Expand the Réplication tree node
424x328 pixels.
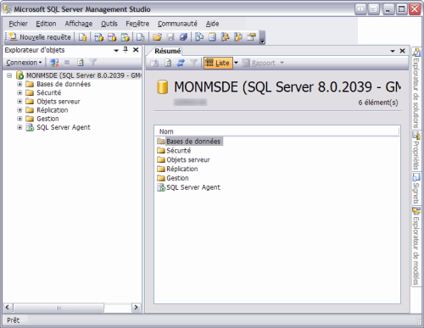click(20, 110)
